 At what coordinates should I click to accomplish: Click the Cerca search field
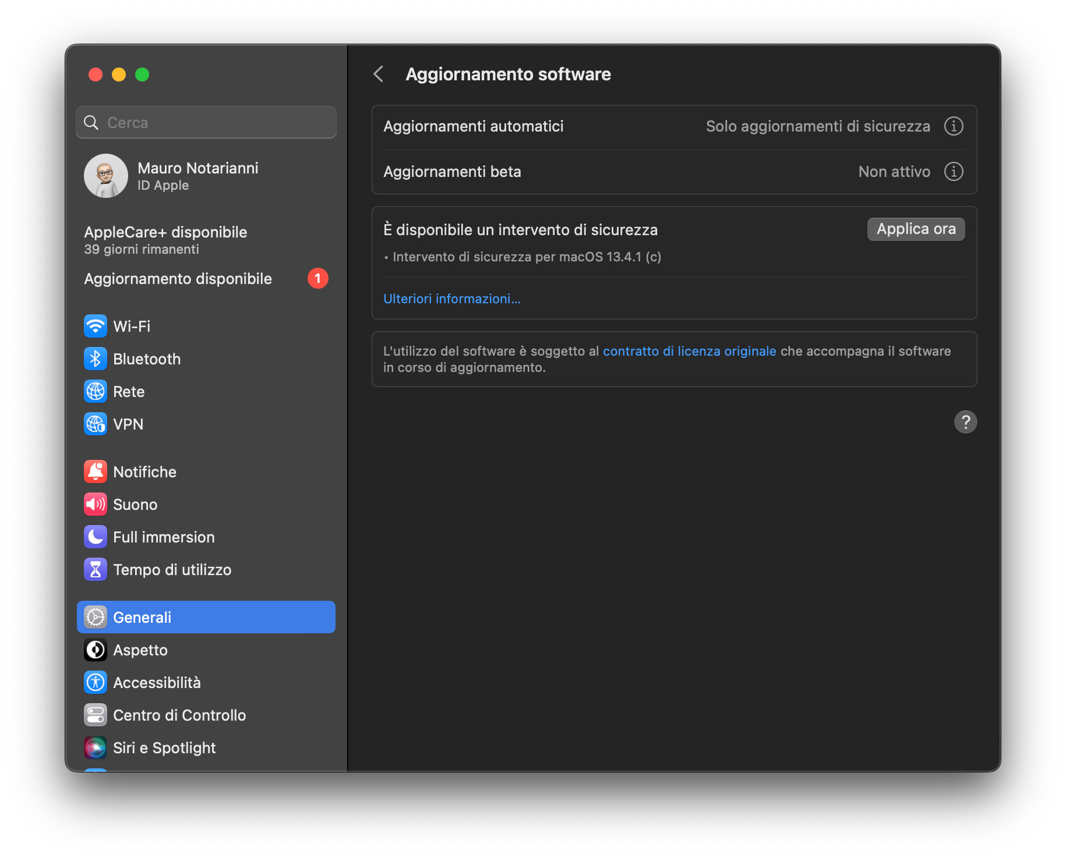(206, 122)
